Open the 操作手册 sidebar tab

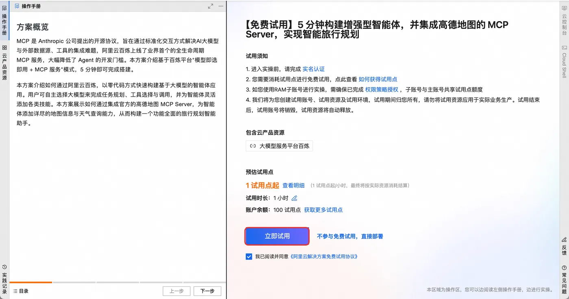(x=4, y=21)
